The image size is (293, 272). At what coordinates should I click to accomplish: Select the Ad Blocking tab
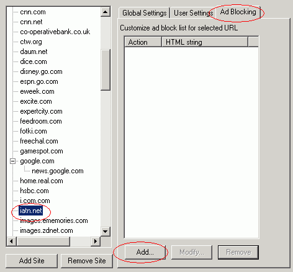point(238,12)
